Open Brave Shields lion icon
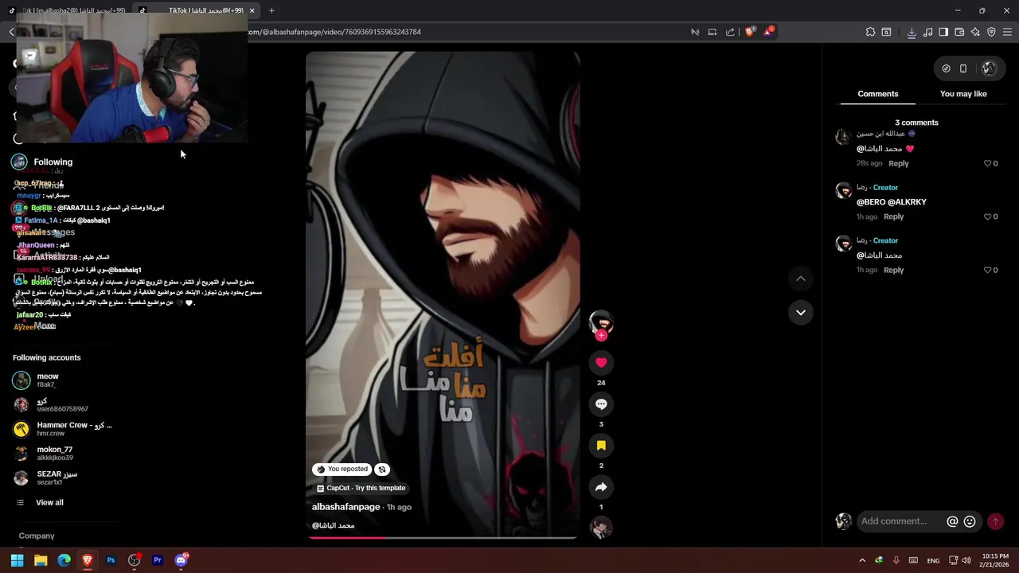Screen dimensions: 1019x573 pyautogui.click(x=750, y=32)
